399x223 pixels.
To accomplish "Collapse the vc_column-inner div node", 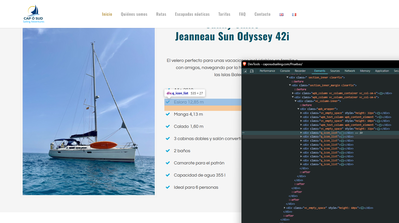I will 296,101.
